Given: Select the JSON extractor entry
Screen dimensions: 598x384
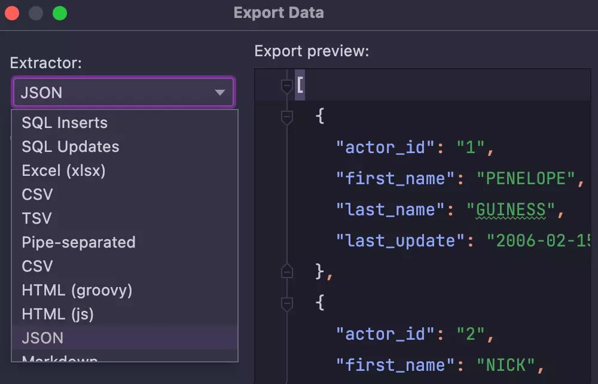Looking at the screenshot, I should pos(42,338).
